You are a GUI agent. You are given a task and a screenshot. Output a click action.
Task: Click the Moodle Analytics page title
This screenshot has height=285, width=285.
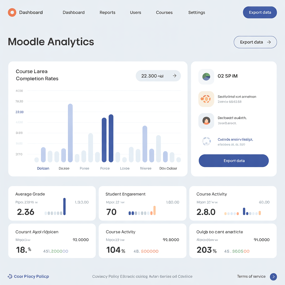tap(51, 42)
